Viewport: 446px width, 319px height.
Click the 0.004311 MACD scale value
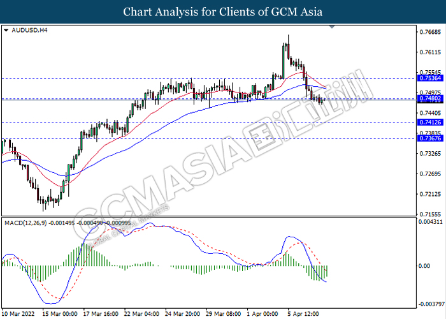431,222
